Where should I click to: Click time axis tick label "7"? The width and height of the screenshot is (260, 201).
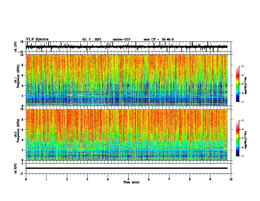tap(169, 179)
